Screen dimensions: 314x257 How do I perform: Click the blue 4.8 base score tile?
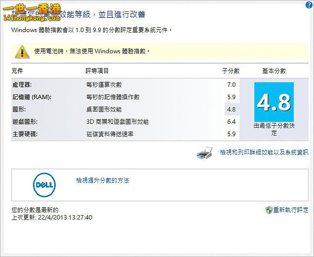(274, 103)
